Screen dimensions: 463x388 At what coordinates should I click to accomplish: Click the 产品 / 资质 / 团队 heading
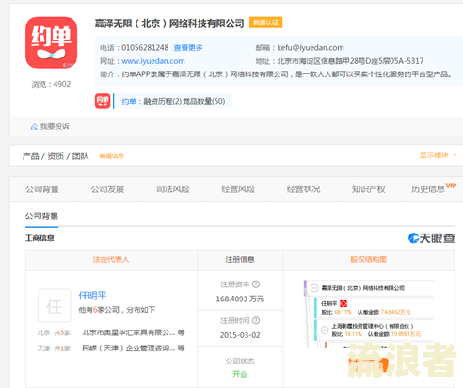click(x=56, y=155)
